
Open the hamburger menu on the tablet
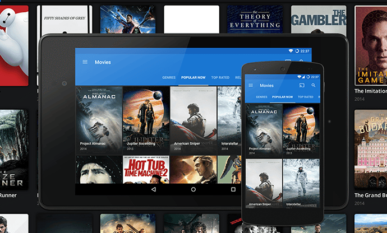tap(85, 62)
